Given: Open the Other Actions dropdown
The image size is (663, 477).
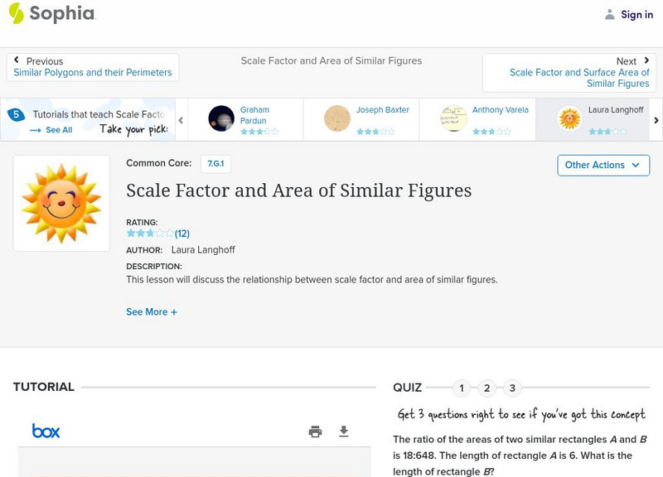Looking at the screenshot, I should [603, 165].
